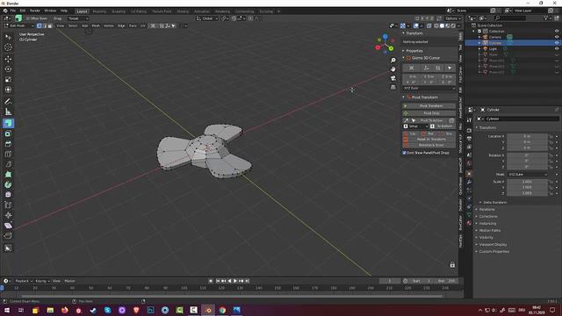Select the Rotate tool in the left toolbar
Image resolution: width=562 pixels, height=316 pixels.
pos(8,68)
